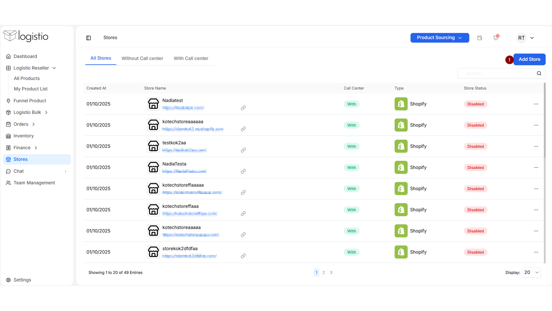Screen dimensions: 552x311
Task: Open Stores in sidebar
Action: point(37,159)
